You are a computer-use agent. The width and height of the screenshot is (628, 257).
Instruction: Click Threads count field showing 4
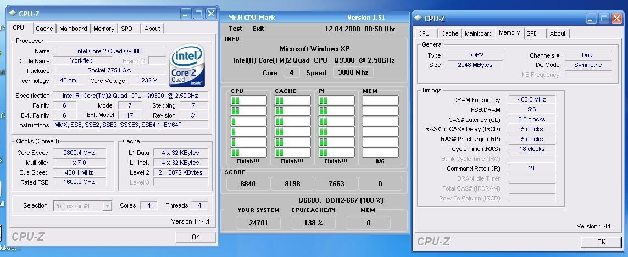pos(199,205)
